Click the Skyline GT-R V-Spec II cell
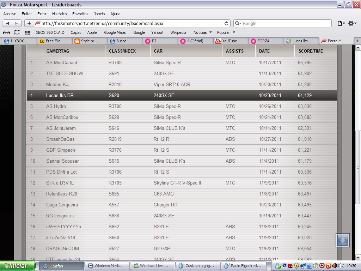The width and height of the screenshot is (361, 271). coord(177,183)
